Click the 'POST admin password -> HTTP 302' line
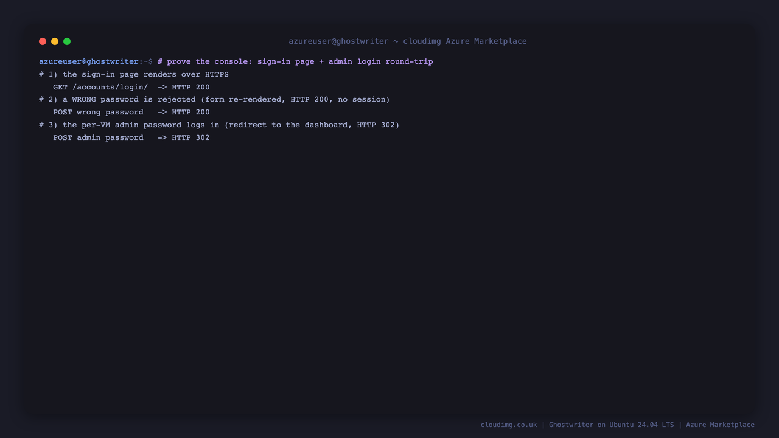 tap(131, 137)
